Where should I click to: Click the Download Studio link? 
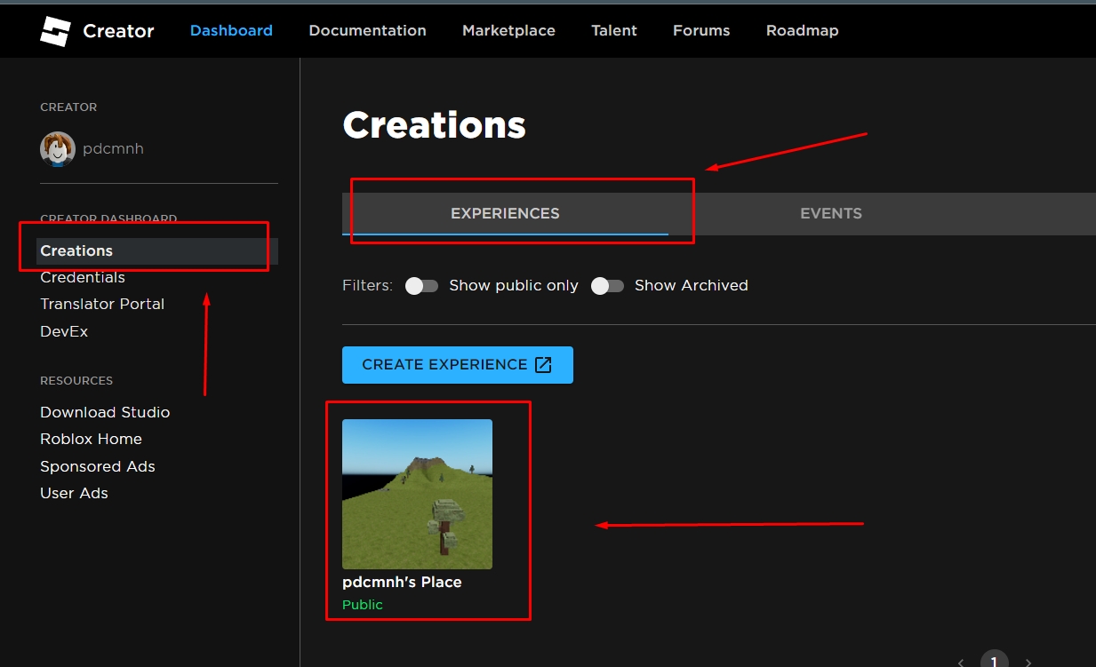tap(105, 412)
